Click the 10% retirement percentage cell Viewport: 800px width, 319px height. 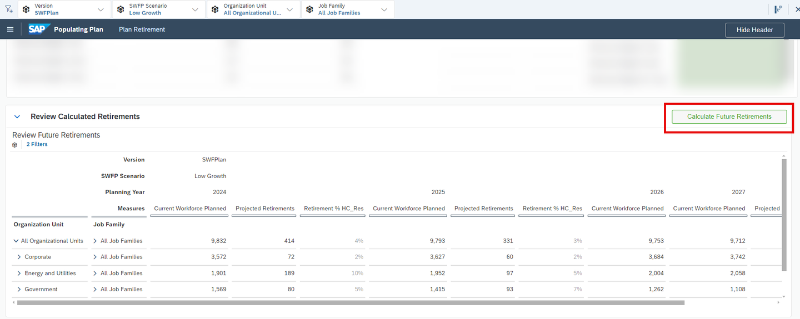333,273
